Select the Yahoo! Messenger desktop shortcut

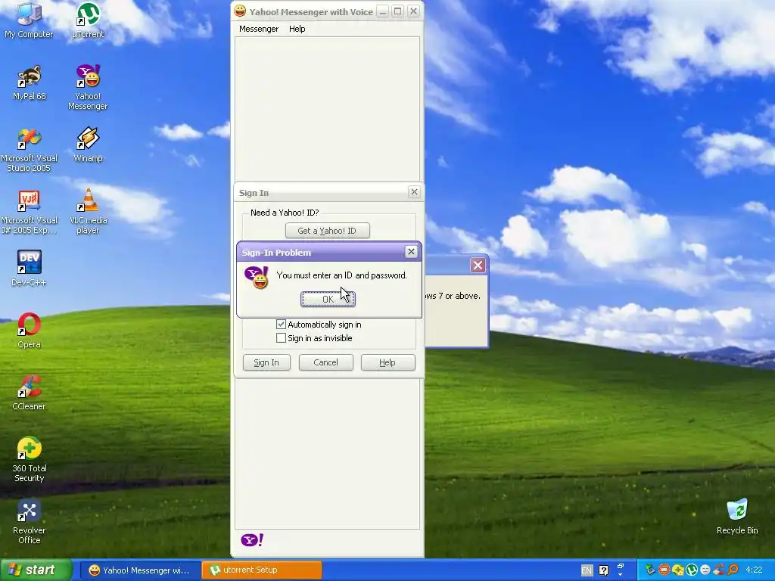88,88
